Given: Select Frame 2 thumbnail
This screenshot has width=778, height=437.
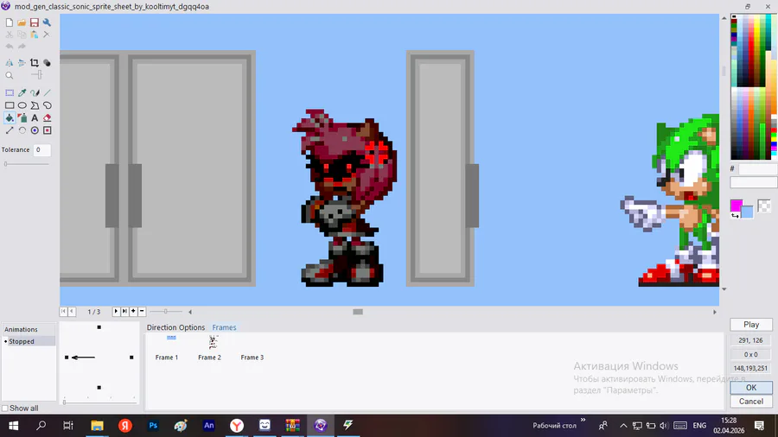Looking at the screenshot, I should (209, 348).
